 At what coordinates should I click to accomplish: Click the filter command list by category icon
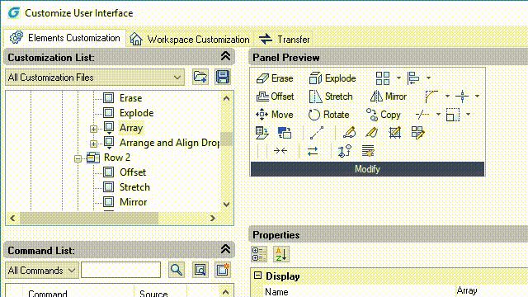coord(200,270)
